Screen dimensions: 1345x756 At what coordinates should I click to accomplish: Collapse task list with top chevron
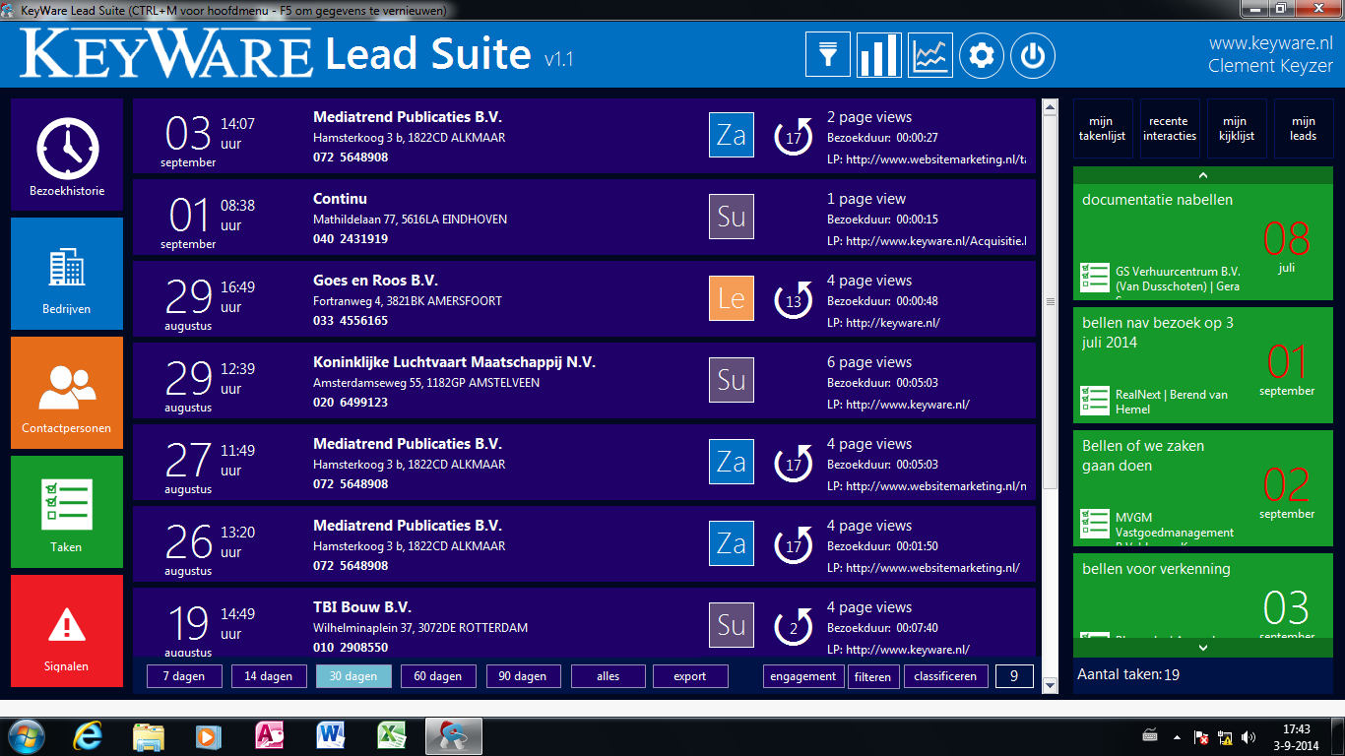[1202, 175]
